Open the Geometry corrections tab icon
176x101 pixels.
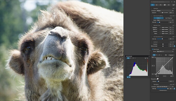[x=165, y=5]
